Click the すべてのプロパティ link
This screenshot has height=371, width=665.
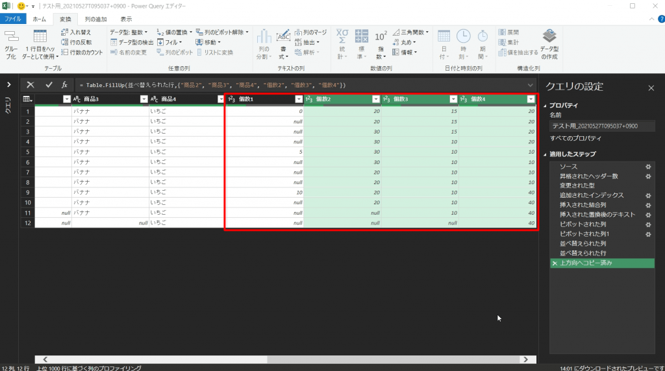(x=575, y=138)
